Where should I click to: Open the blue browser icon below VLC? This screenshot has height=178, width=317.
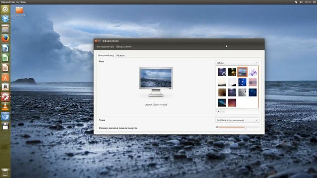[5, 117]
